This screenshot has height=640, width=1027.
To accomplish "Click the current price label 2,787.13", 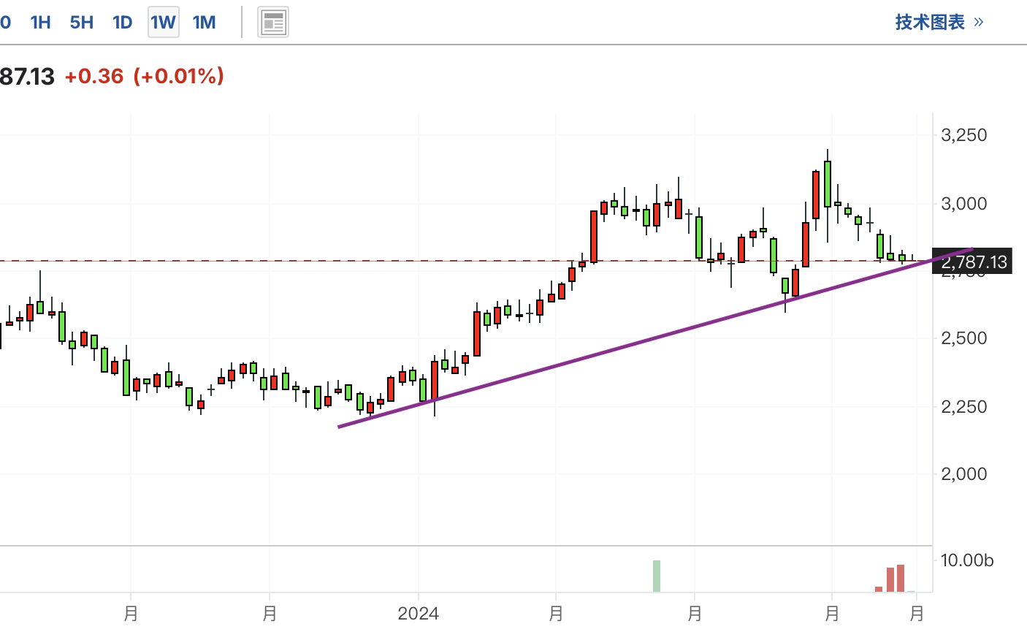I will [x=974, y=262].
